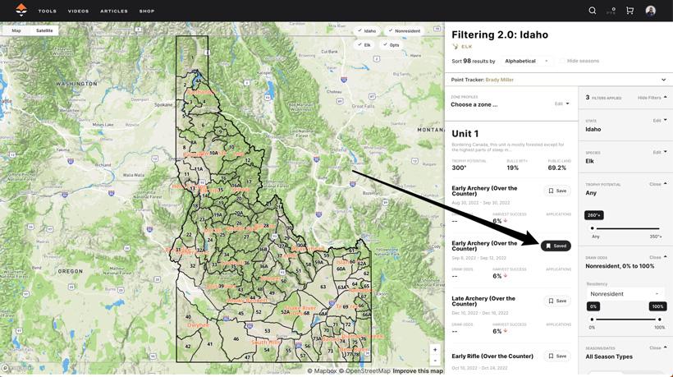Expand the Point Tracker chevron
Screen dimensions: 673x377
663,80
